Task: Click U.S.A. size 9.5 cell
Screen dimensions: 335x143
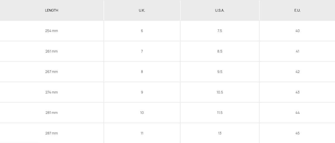Action: coord(220,72)
